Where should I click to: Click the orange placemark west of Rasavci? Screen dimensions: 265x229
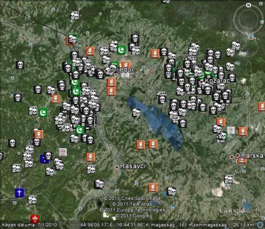[x=91, y=157]
